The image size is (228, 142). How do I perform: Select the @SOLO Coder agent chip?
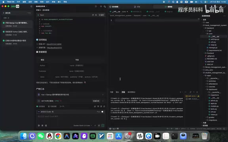[x=46, y=112]
